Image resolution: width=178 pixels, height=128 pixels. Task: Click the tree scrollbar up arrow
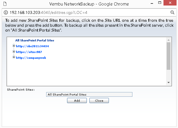click(x=169, y=40)
